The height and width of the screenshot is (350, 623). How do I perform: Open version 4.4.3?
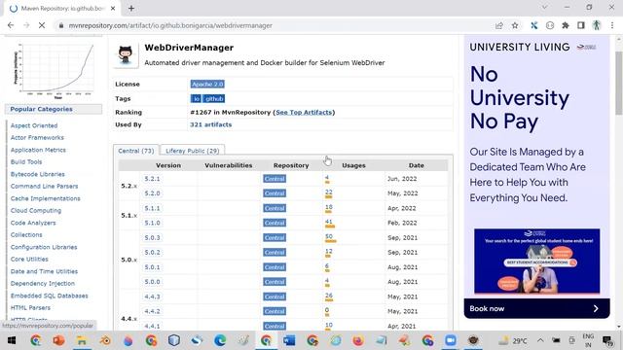point(152,297)
